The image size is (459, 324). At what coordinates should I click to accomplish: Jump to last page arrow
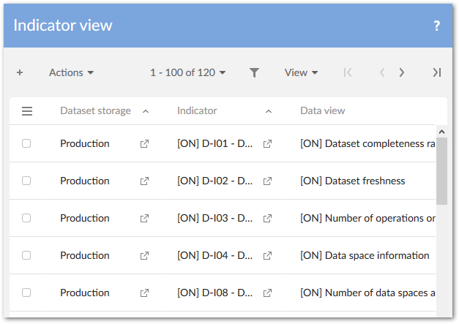point(436,72)
